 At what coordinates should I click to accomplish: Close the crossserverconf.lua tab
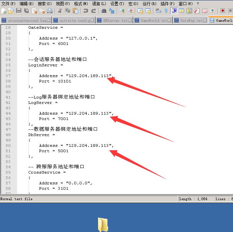(49, 20)
